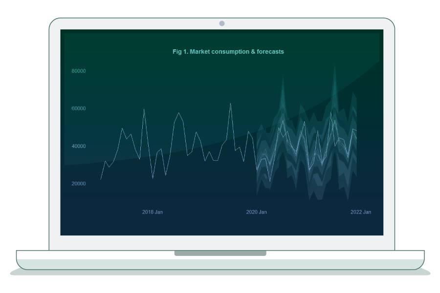
Task: Click the laptop webcam dot above the screen
Action: [221, 23]
